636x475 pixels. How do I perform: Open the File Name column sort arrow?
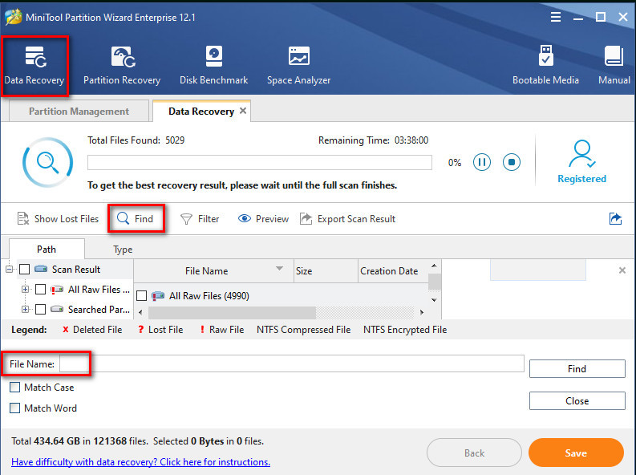click(279, 270)
